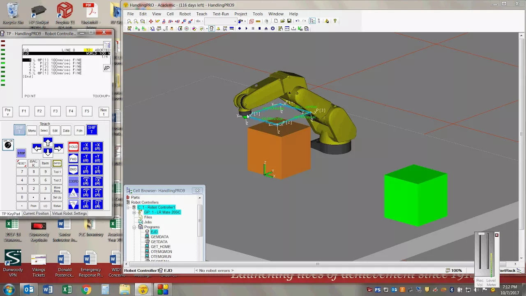
Task: Click the play cycle start button
Action: point(246,28)
